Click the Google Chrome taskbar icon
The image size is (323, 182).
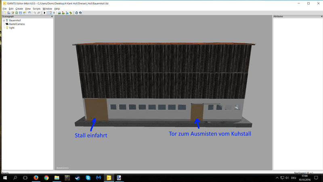[46, 178]
